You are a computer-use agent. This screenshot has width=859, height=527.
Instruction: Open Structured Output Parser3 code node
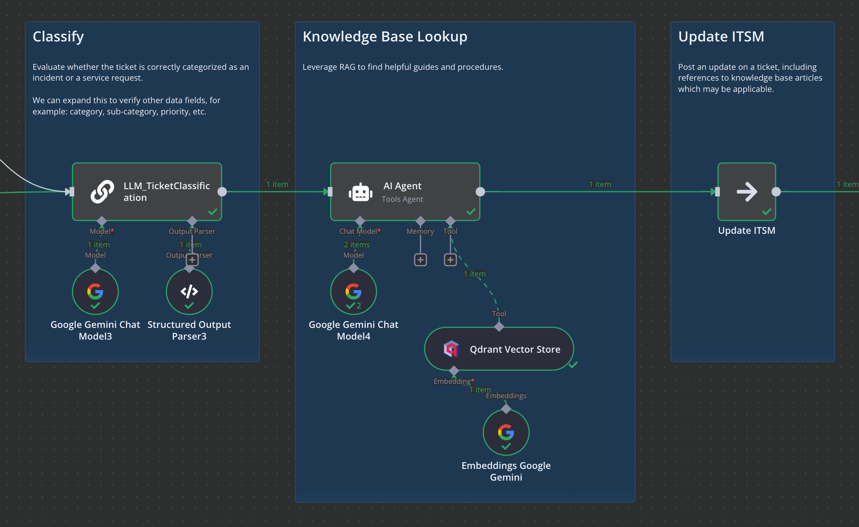coord(189,291)
